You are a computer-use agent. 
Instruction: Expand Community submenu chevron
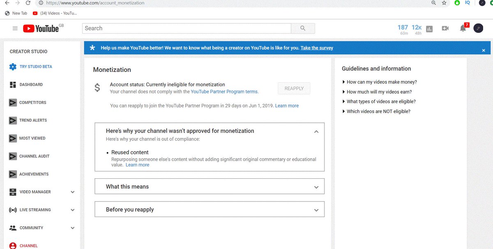tap(73, 228)
